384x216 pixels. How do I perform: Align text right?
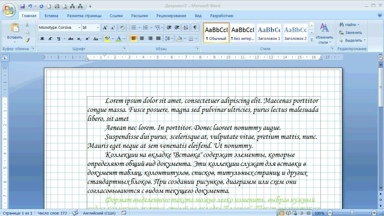pyautogui.click(x=150, y=38)
